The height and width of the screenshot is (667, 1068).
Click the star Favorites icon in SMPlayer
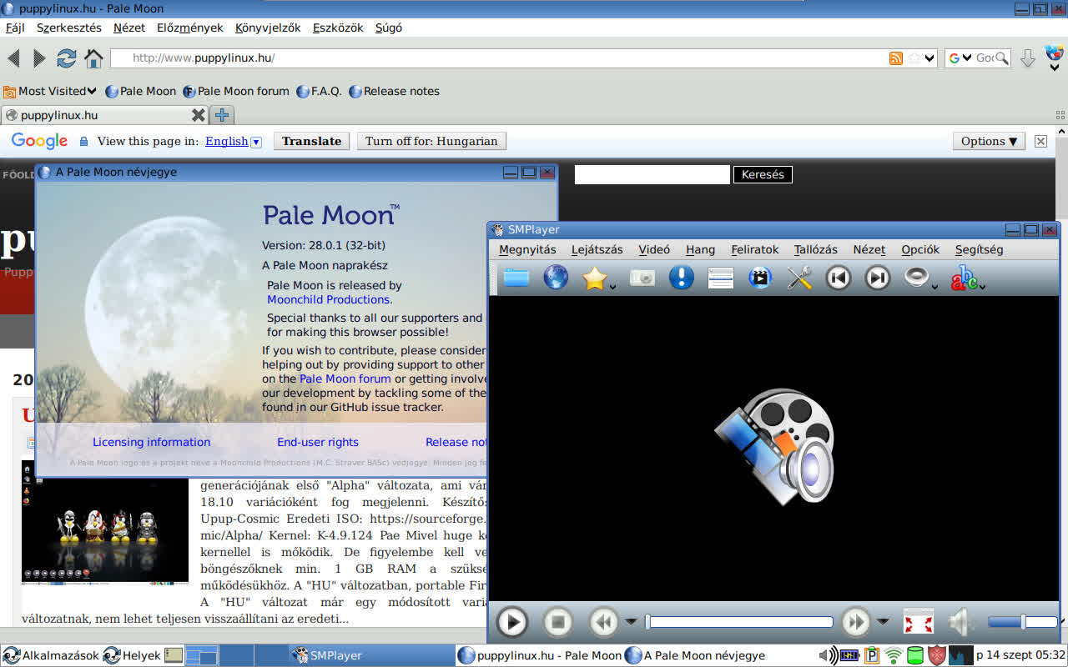click(x=594, y=278)
